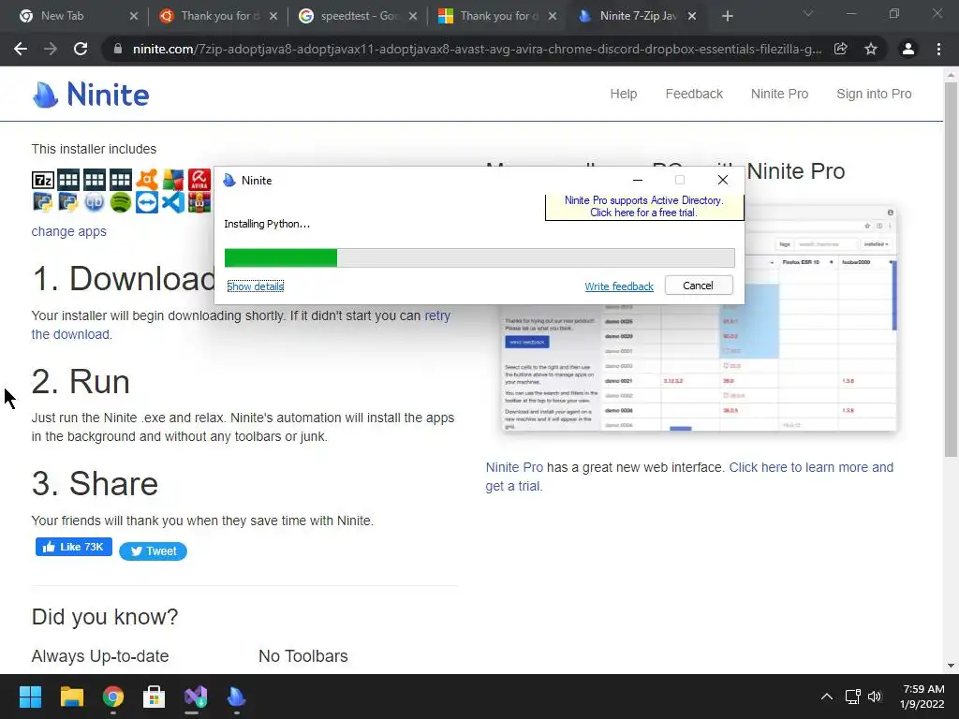This screenshot has width=959, height=719.
Task: Click the Visual Studio Code icon
Action: [x=173, y=202]
